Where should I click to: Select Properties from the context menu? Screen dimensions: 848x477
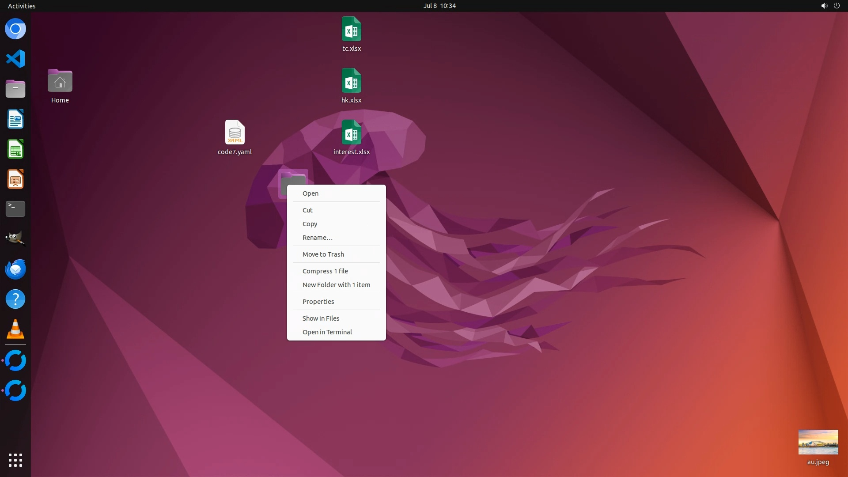point(318,302)
